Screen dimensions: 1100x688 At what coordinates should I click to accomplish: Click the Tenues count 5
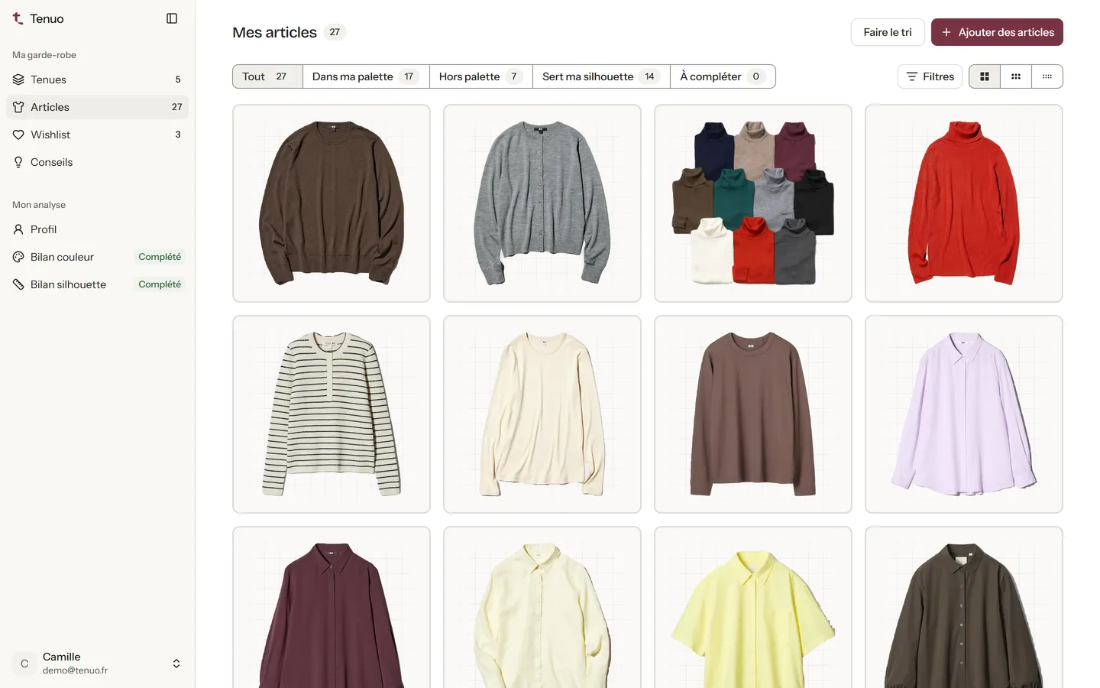click(178, 80)
